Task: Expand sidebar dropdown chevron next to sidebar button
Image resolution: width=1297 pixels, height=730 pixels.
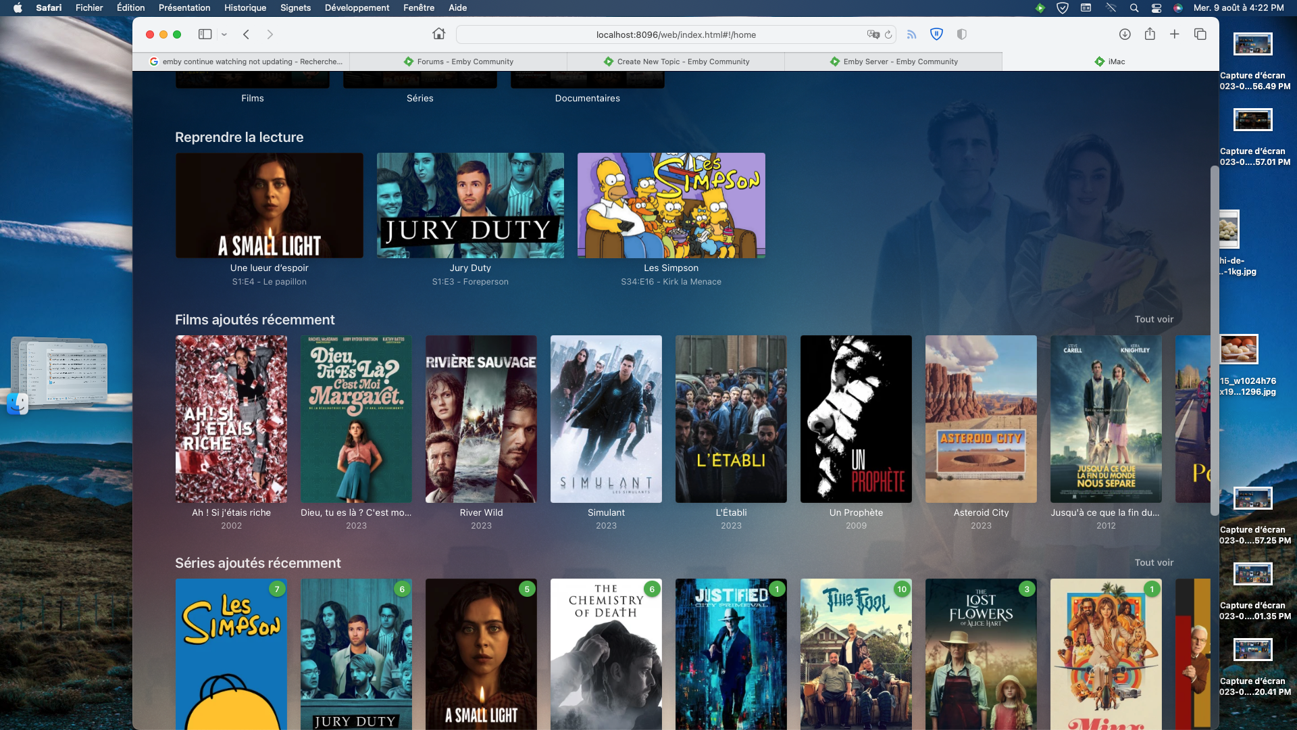Action: [x=224, y=34]
